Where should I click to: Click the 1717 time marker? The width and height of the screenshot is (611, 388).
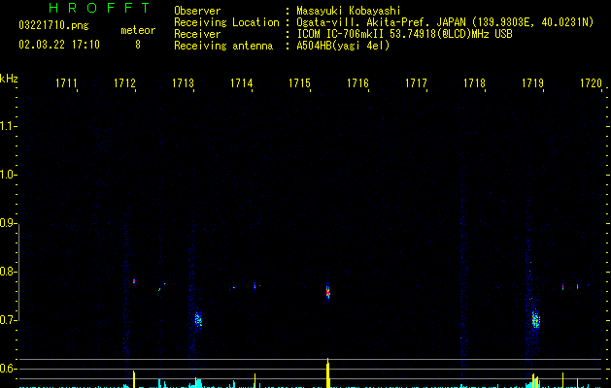pos(416,83)
